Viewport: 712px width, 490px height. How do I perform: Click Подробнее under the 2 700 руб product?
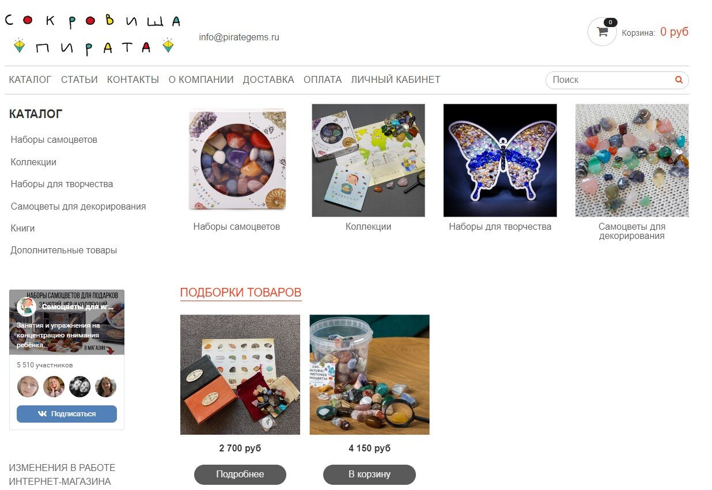[240, 474]
